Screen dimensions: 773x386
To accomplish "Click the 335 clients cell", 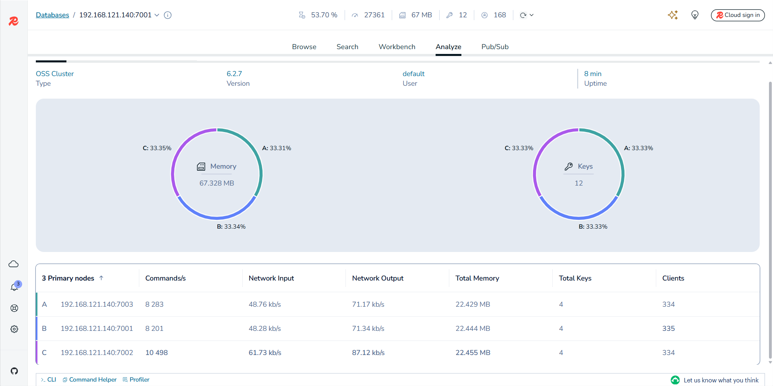I will (668, 328).
